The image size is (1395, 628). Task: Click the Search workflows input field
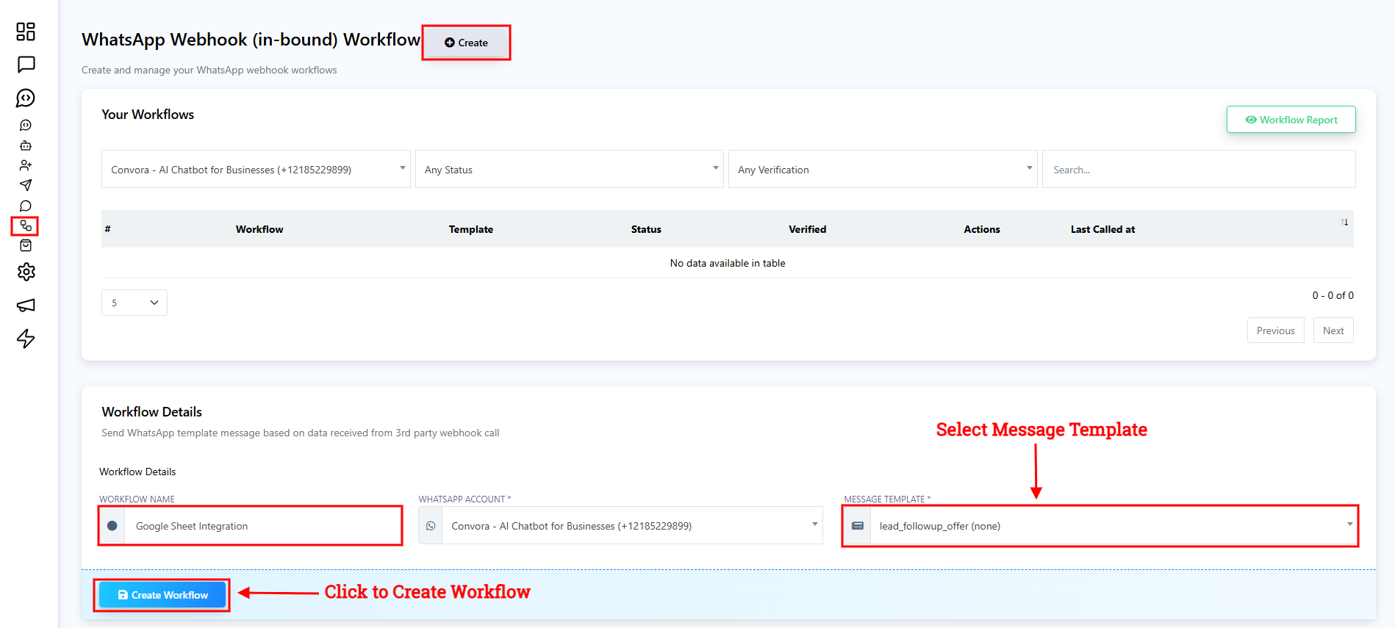coord(1199,169)
